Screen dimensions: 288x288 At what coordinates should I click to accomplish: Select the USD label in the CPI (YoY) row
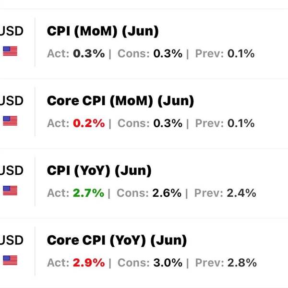click(x=12, y=170)
